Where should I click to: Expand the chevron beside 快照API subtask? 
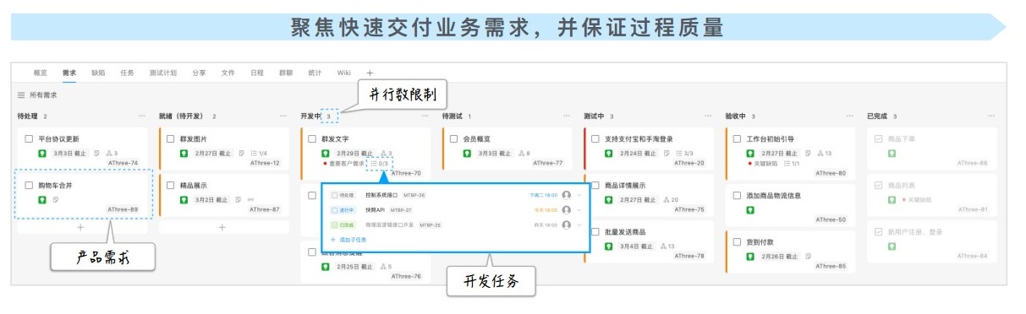(x=579, y=210)
